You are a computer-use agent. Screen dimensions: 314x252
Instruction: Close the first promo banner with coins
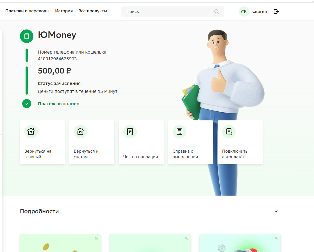96,238
